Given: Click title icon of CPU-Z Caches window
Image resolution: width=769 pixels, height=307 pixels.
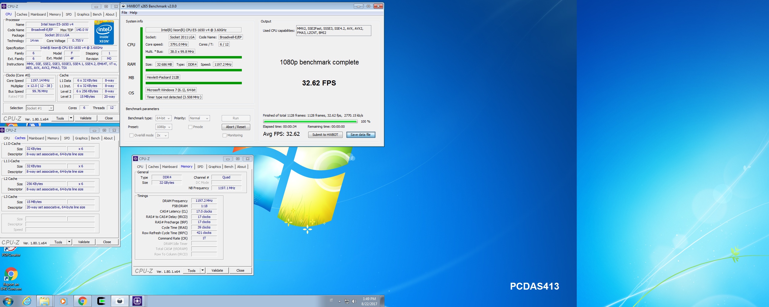Looking at the screenshot, I should pos(2,130).
